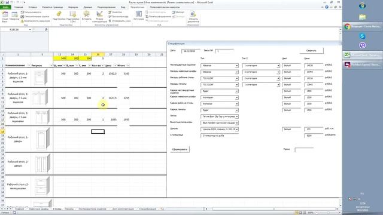This screenshot has height=215, width=383.
Task: Open filter dropdown on Итого header
Action: click(127, 66)
